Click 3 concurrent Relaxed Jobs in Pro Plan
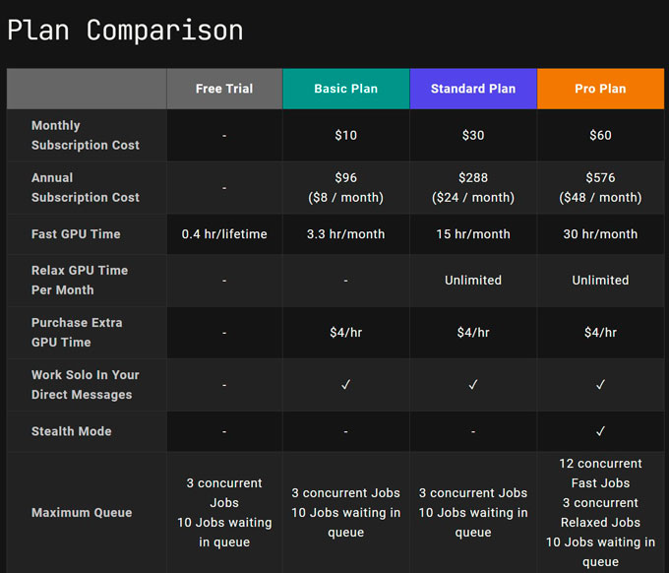The width and height of the screenshot is (669, 573). click(x=600, y=512)
